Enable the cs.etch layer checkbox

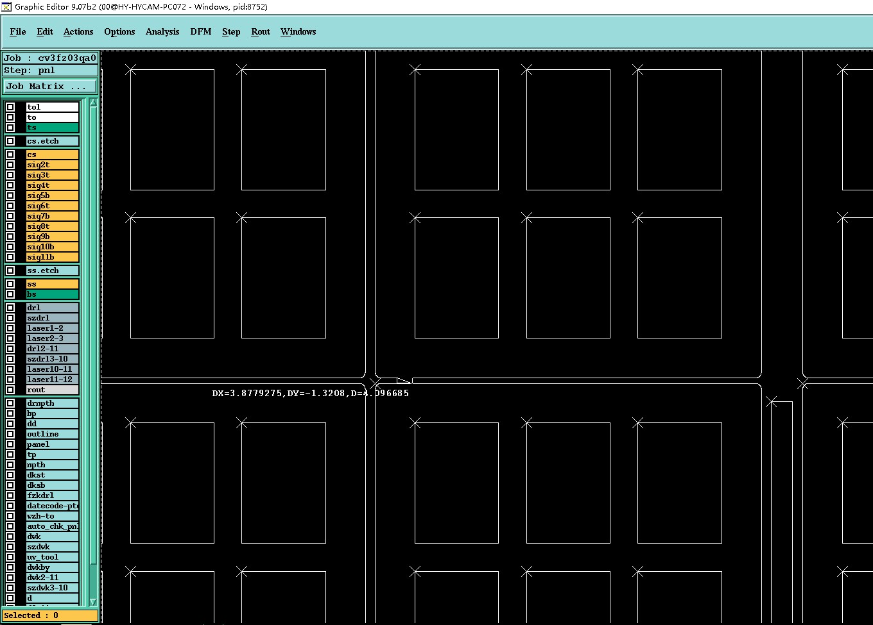(x=10, y=141)
